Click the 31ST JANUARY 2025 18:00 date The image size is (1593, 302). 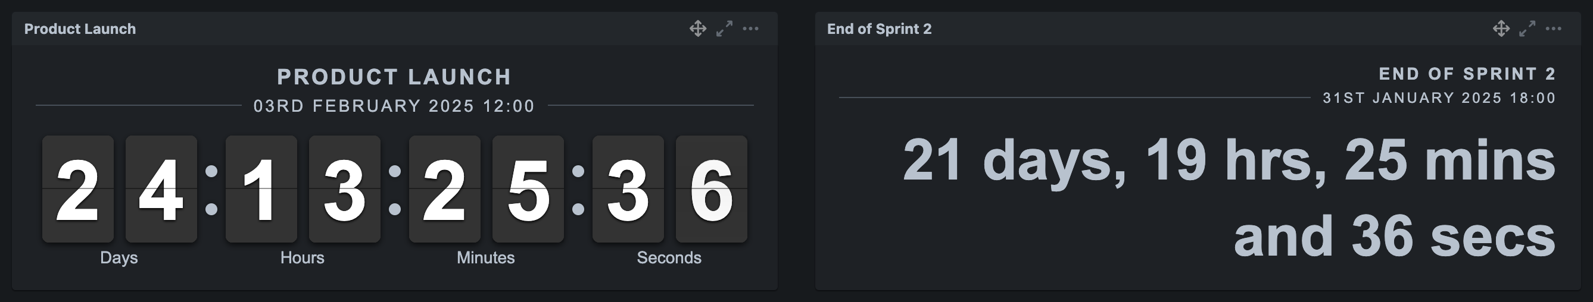click(x=1438, y=98)
